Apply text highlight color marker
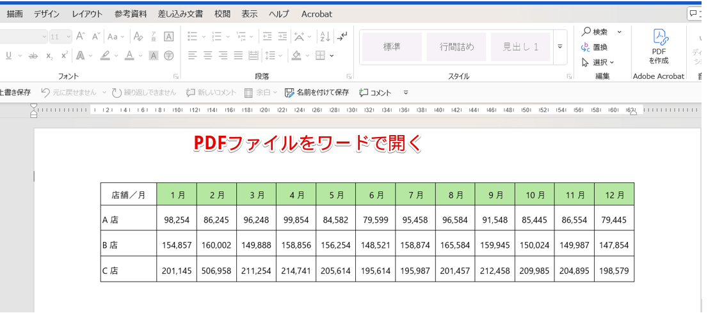This screenshot has height=313, width=715. (x=106, y=56)
